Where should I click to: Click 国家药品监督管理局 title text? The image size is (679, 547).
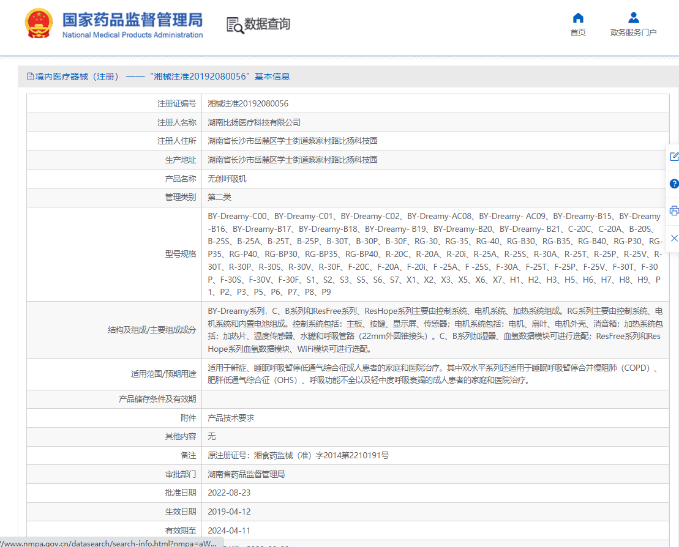(132, 20)
